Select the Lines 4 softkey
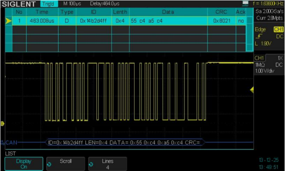This screenshot has height=171, width=285. [108, 164]
